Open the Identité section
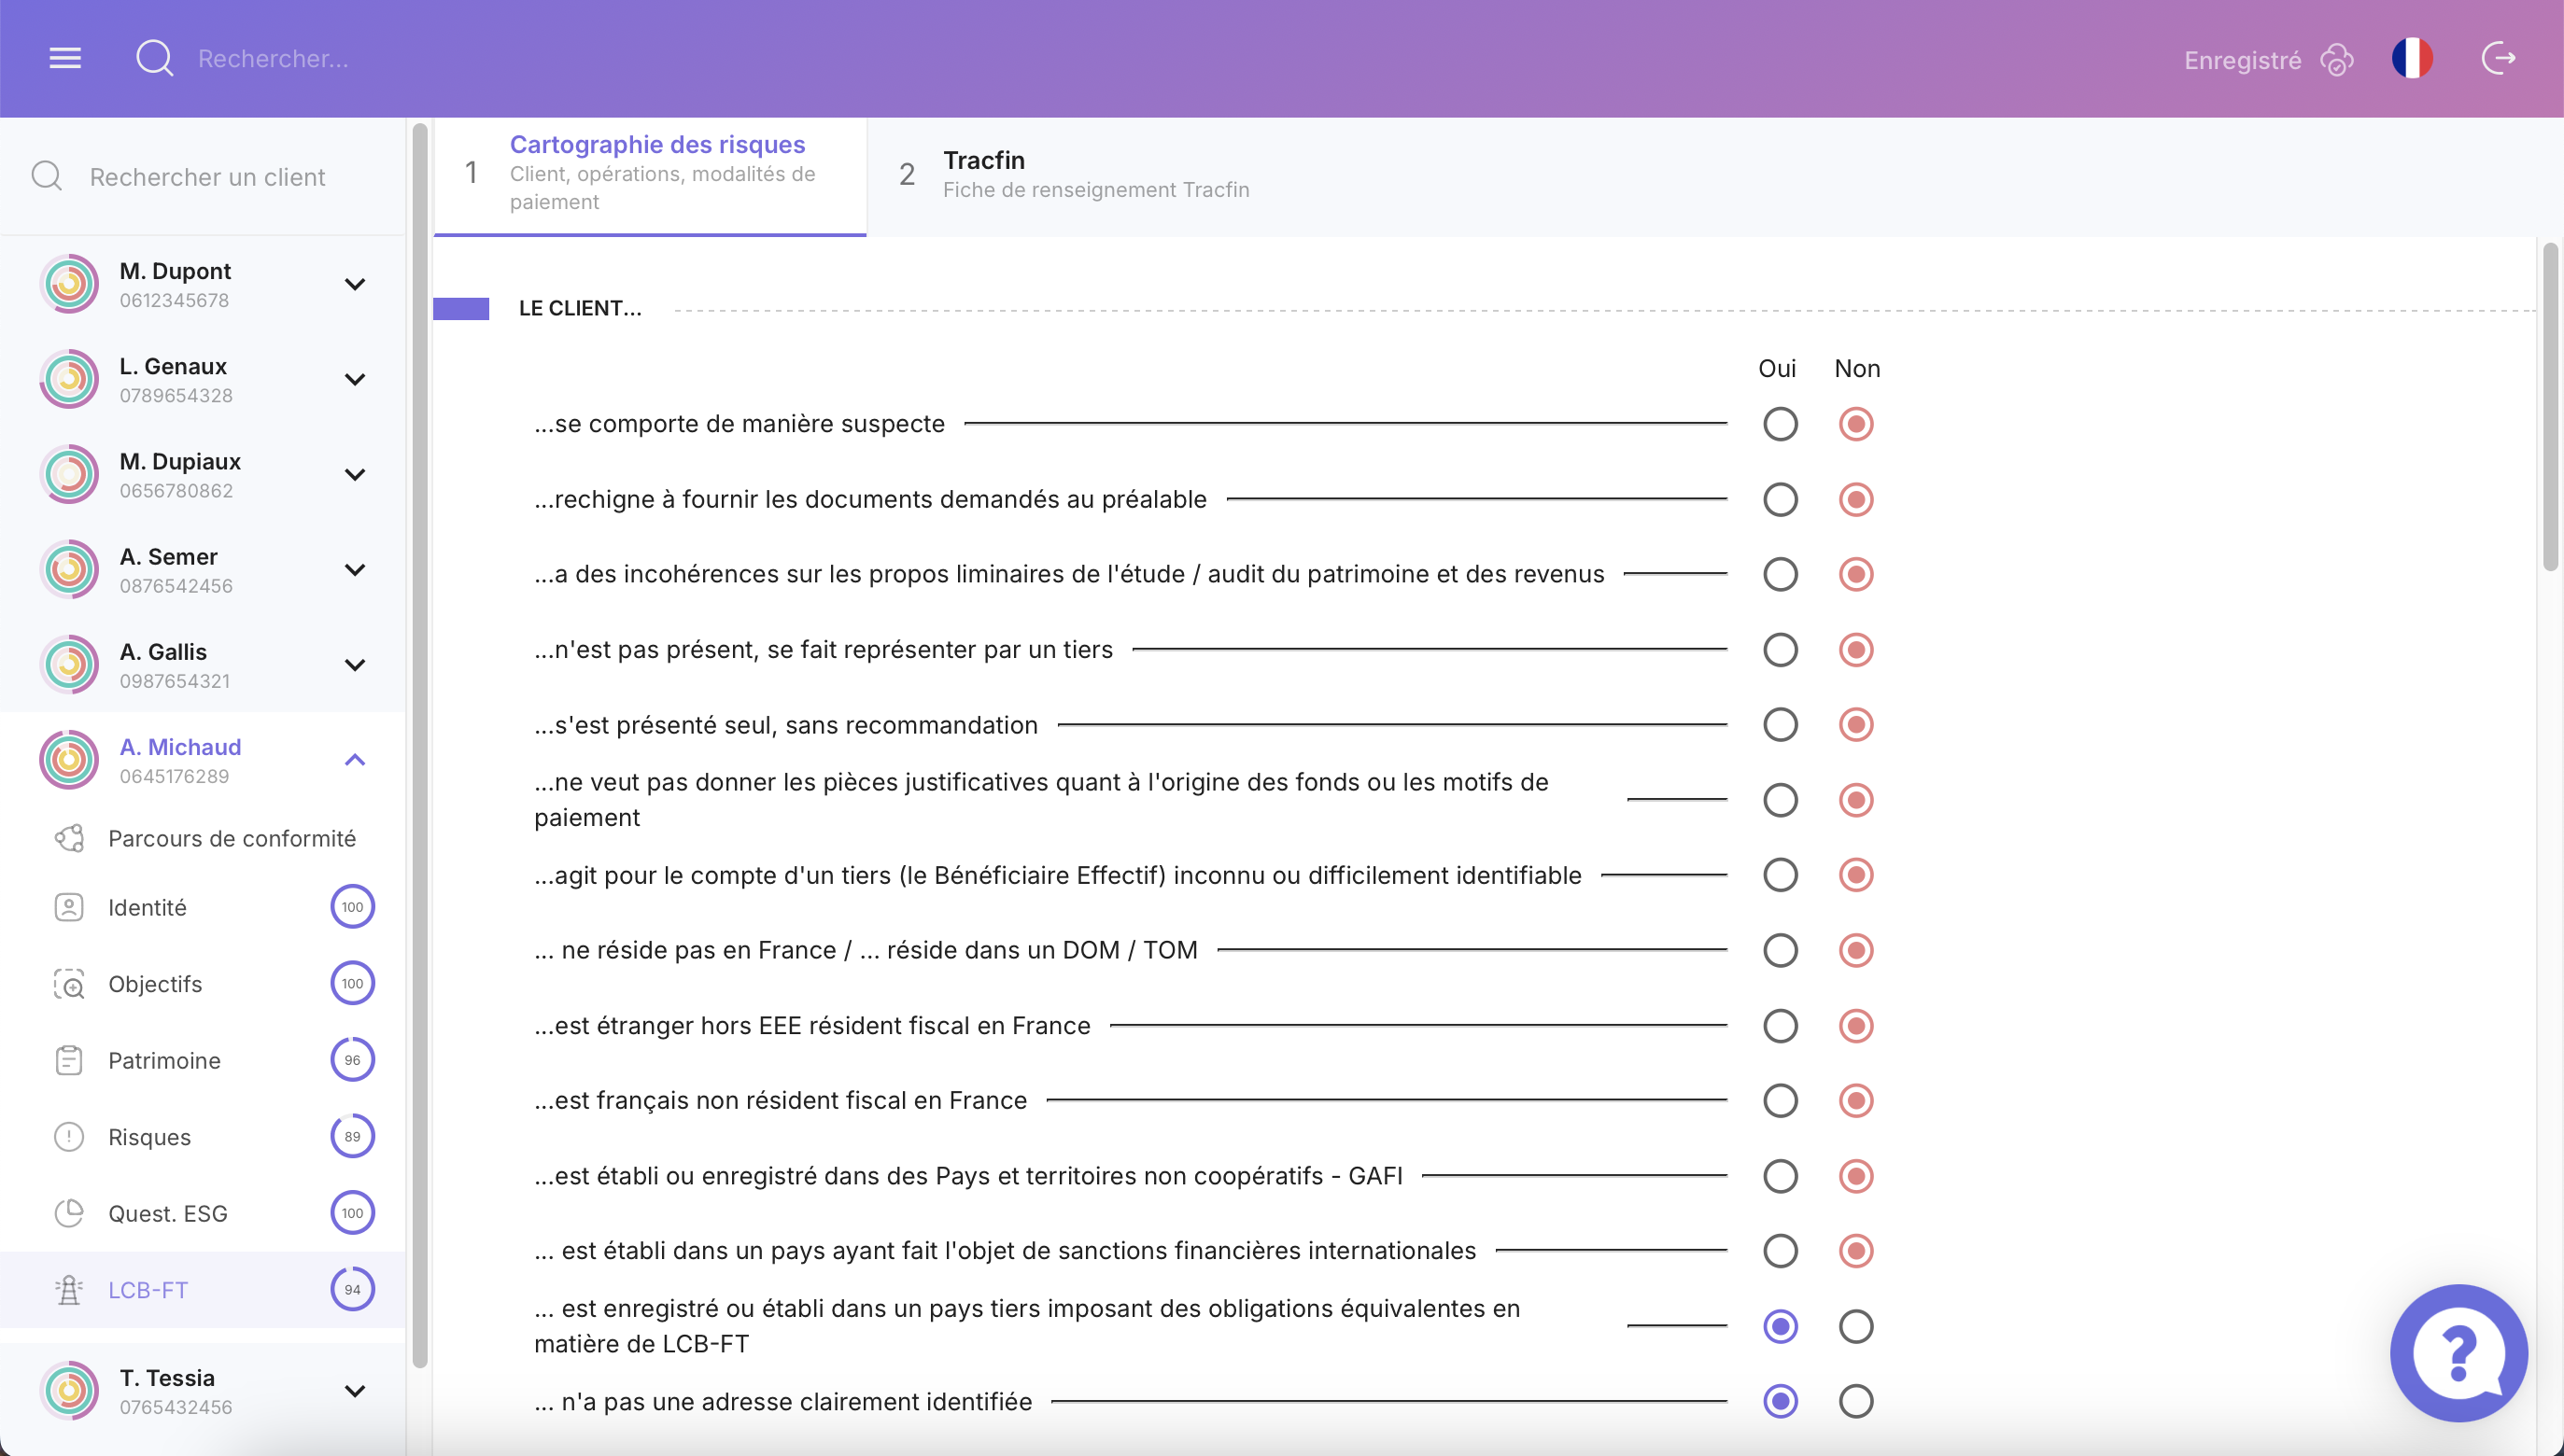This screenshot has width=2564, height=1456. click(147, 907)
